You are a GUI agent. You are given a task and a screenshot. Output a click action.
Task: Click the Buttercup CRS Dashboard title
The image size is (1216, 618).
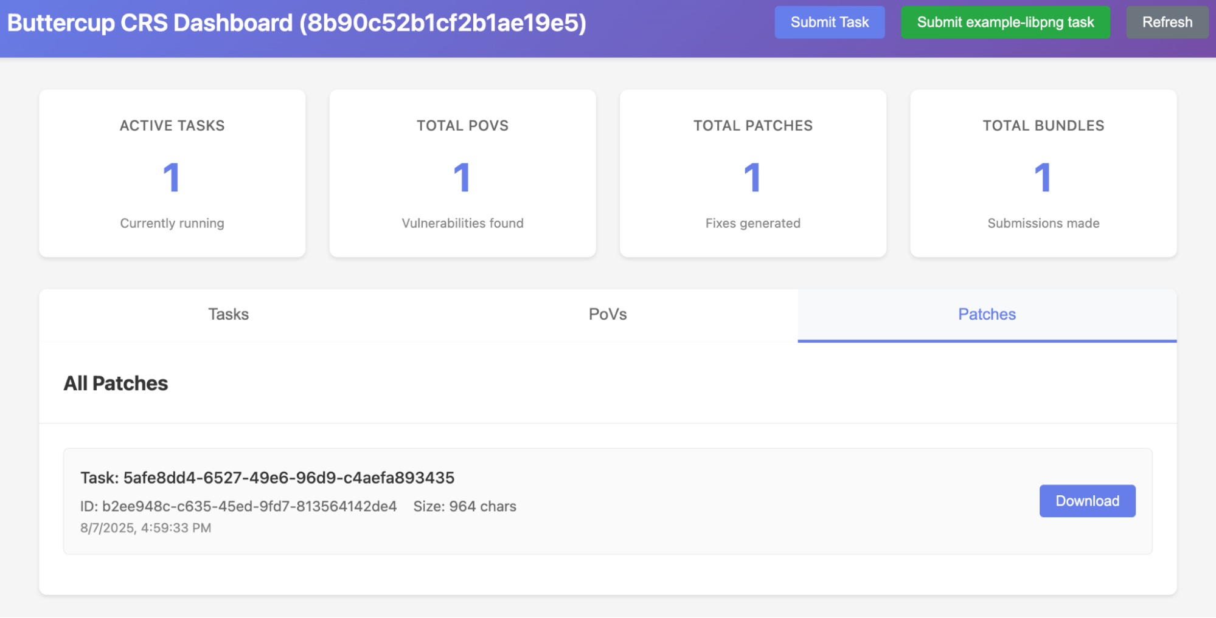pos(296,22)
